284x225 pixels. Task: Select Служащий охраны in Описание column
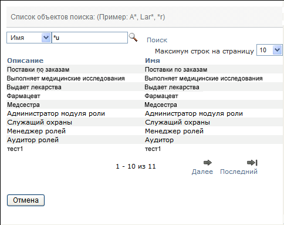(x=39, y=122)
